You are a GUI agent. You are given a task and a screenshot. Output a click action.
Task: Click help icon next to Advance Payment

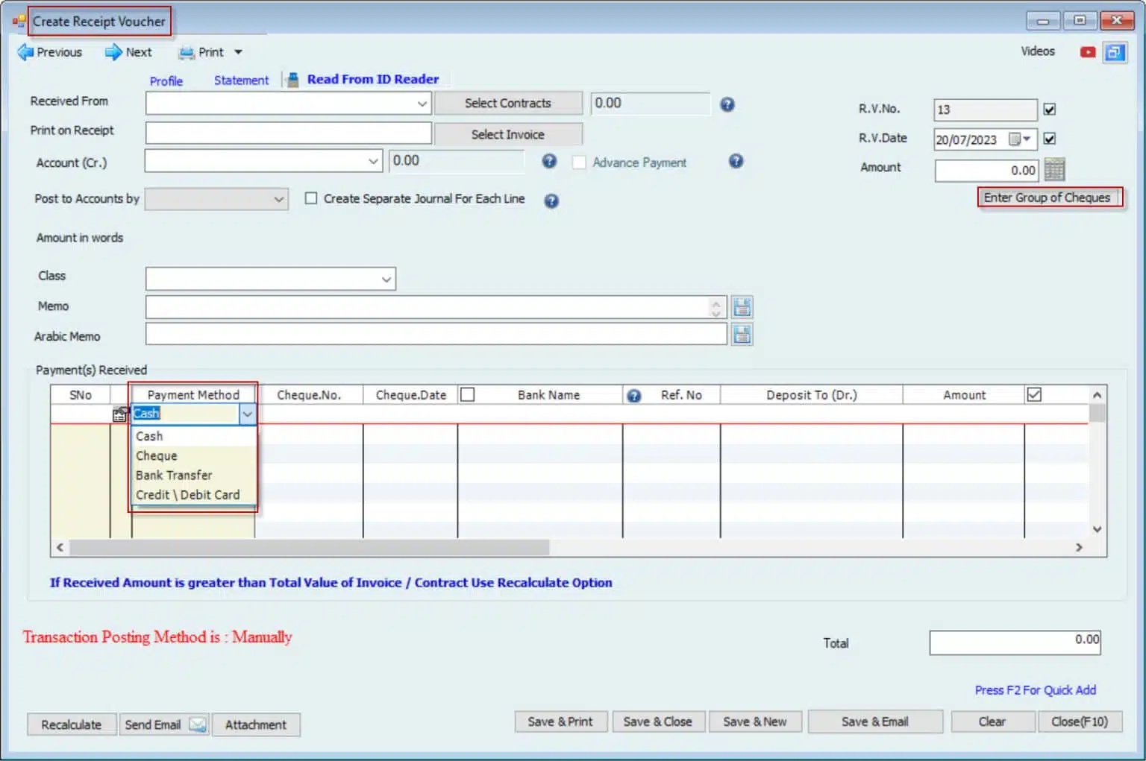point(736,161)
